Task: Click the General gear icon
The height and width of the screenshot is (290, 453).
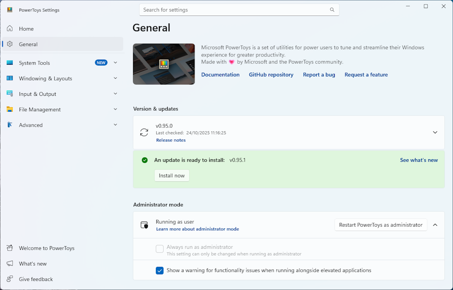Action: point(10,44)
